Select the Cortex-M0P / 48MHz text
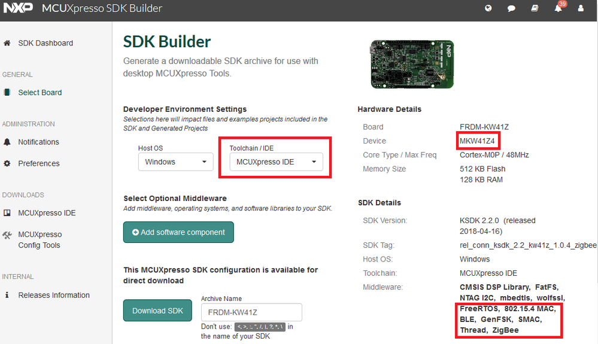 point(494,155)
